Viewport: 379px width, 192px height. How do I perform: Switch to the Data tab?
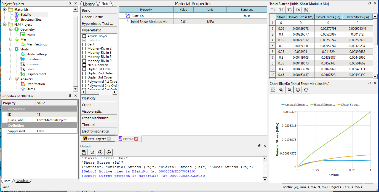7,181
